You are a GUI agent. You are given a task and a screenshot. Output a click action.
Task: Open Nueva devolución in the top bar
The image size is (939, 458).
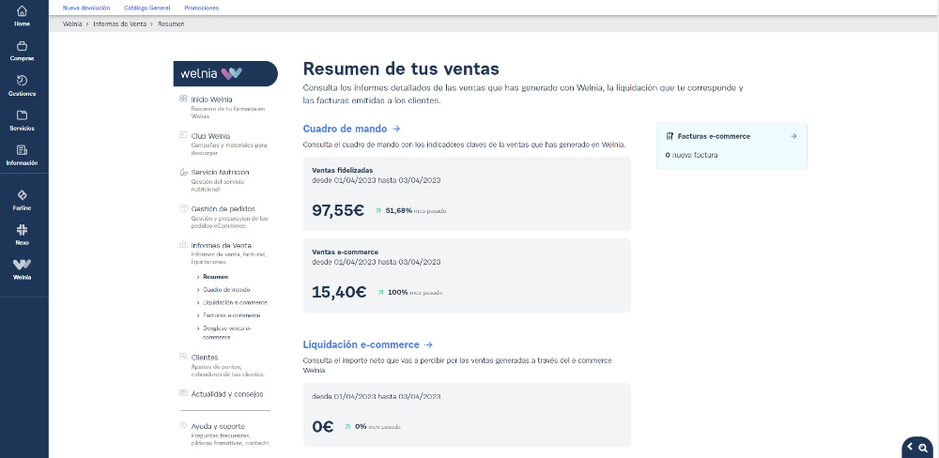click(x=86, y=8)
